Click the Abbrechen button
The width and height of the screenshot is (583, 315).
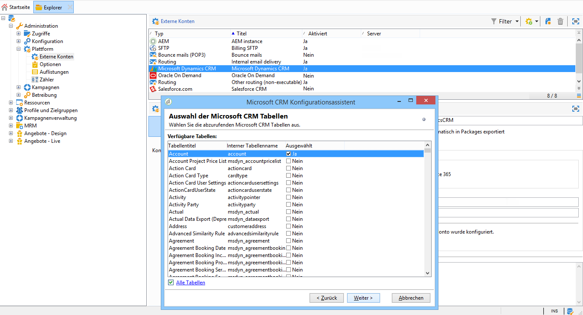pos(411,298)
